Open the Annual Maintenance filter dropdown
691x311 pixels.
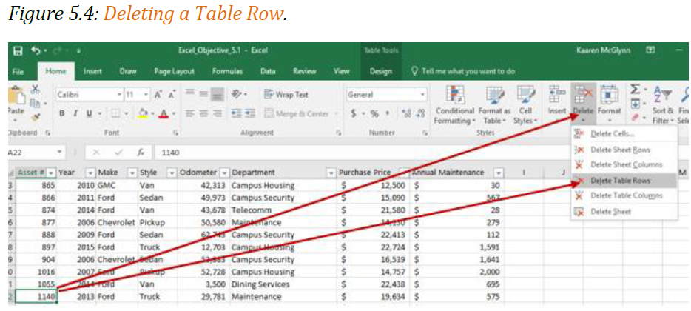pos(498,173)
